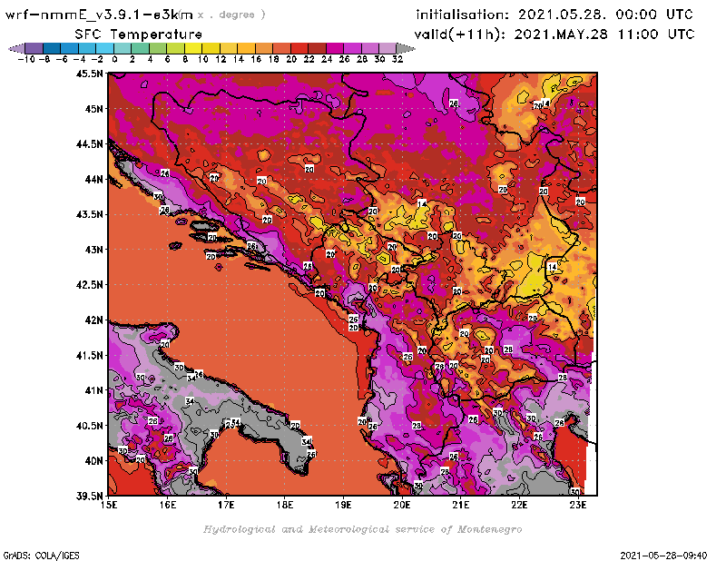Click the 19E longitude axis label

343,505
